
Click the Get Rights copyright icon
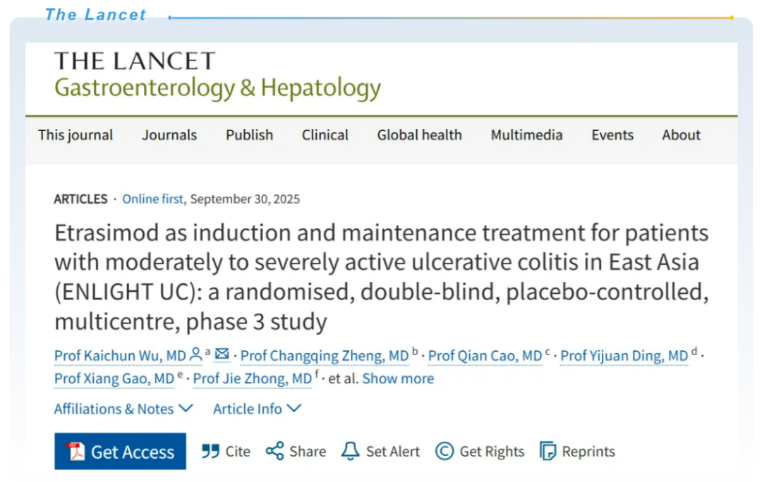click(x=445, y=452)
